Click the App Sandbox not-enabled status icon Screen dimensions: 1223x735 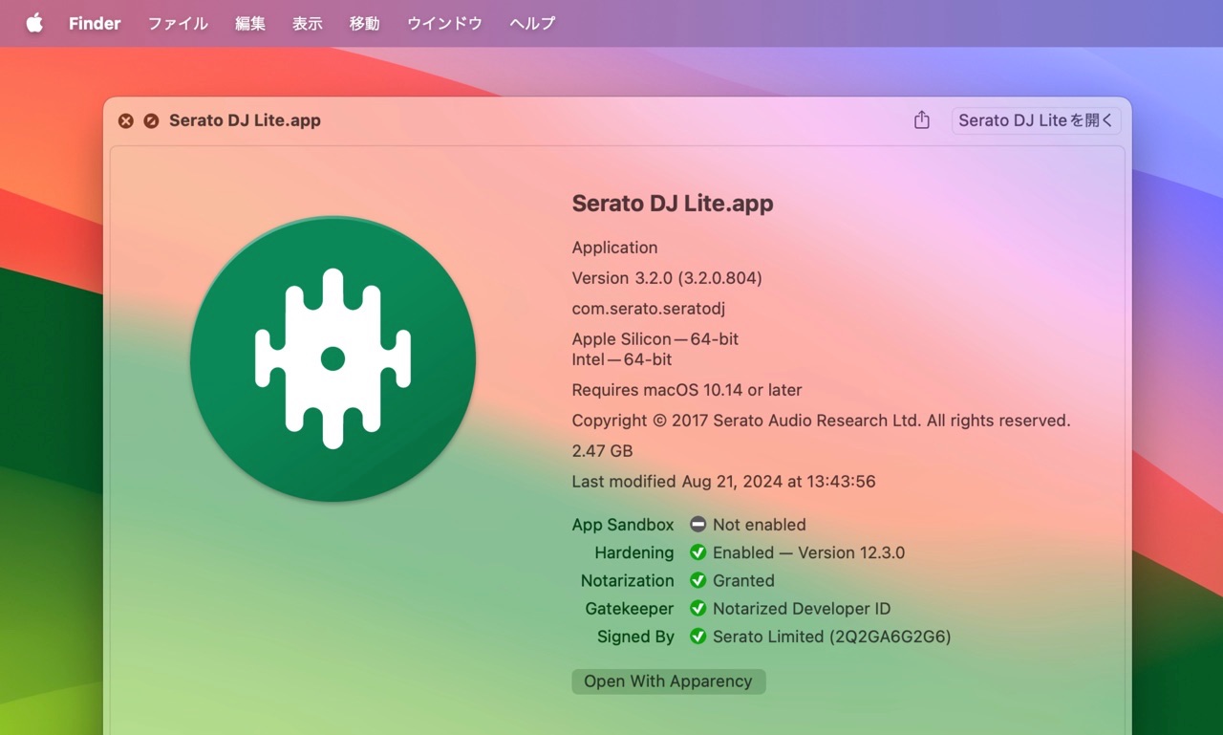click(697, 524)
